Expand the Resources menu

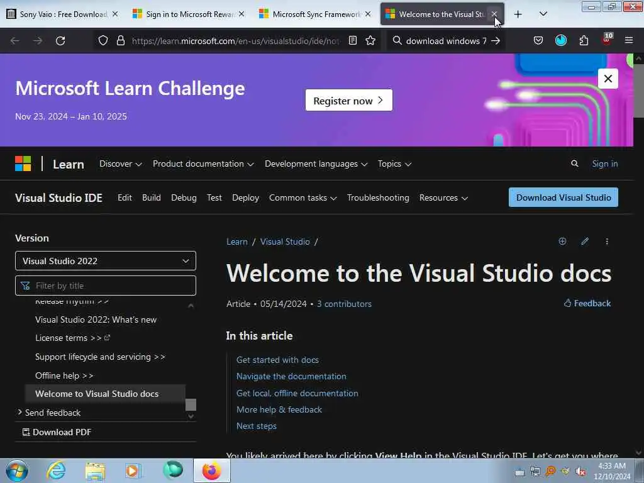pyautogui.click(x=443, y=197)
